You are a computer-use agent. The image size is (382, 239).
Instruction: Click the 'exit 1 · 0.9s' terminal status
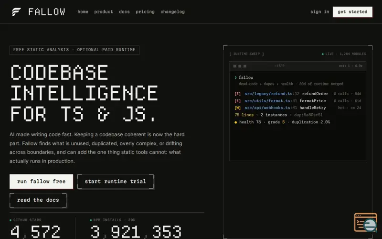(350, 66)
